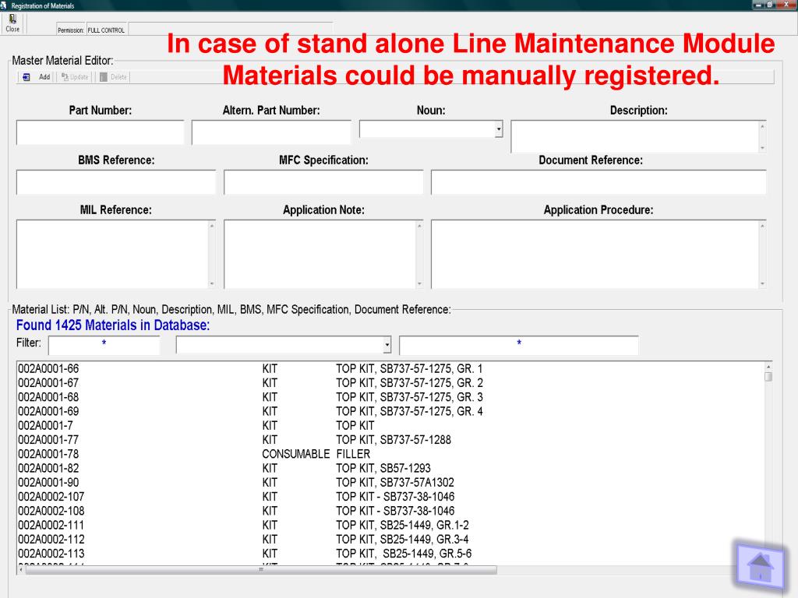Screen dimensions: 798x598
Task: Click into the Description text box
Action: [x=634, y=136]
